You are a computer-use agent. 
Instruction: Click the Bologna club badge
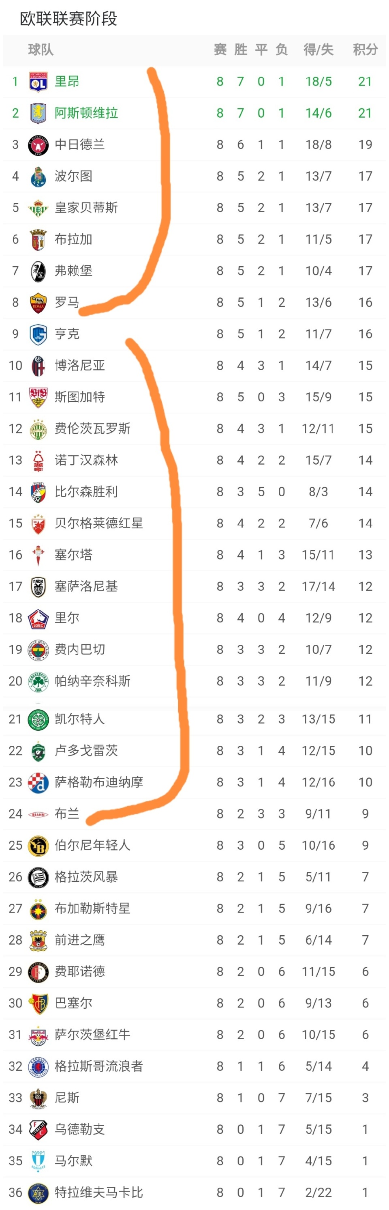pos(38,366)
